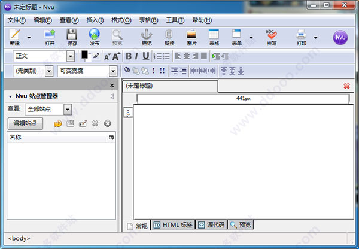The height and width of the screenshot is (249, 359).
Task: Select the (未定标题) document tab
Action: point(170,86)
